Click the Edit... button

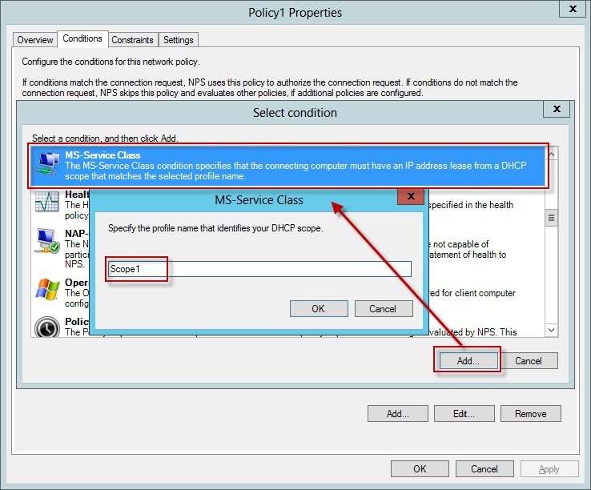pos(464,413)
